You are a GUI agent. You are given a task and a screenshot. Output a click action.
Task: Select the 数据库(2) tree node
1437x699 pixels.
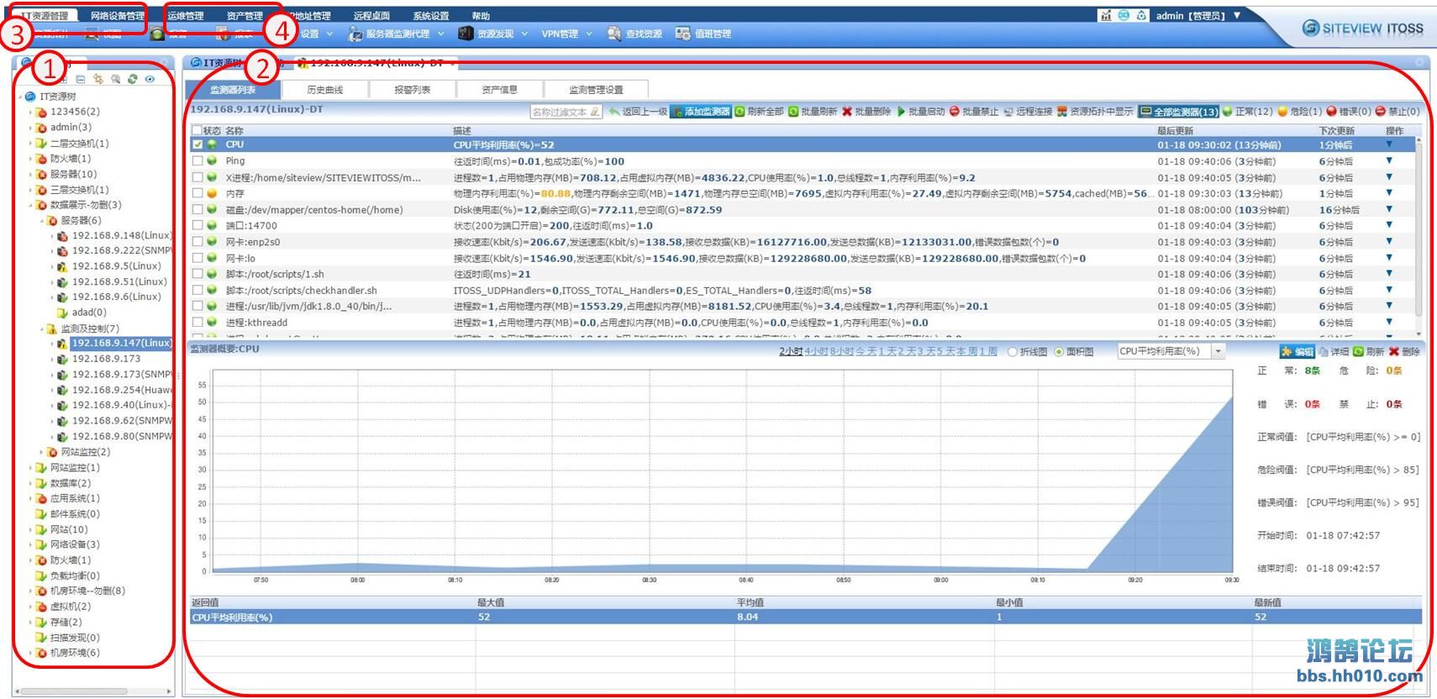pyautogui.click(x=71, y=483)
